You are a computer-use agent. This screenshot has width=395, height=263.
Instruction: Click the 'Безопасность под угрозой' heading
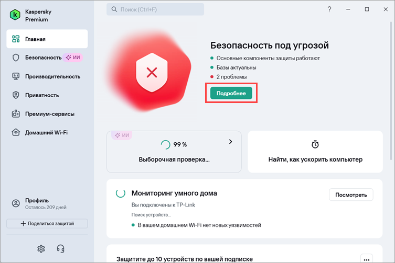(x=270, y=45)
